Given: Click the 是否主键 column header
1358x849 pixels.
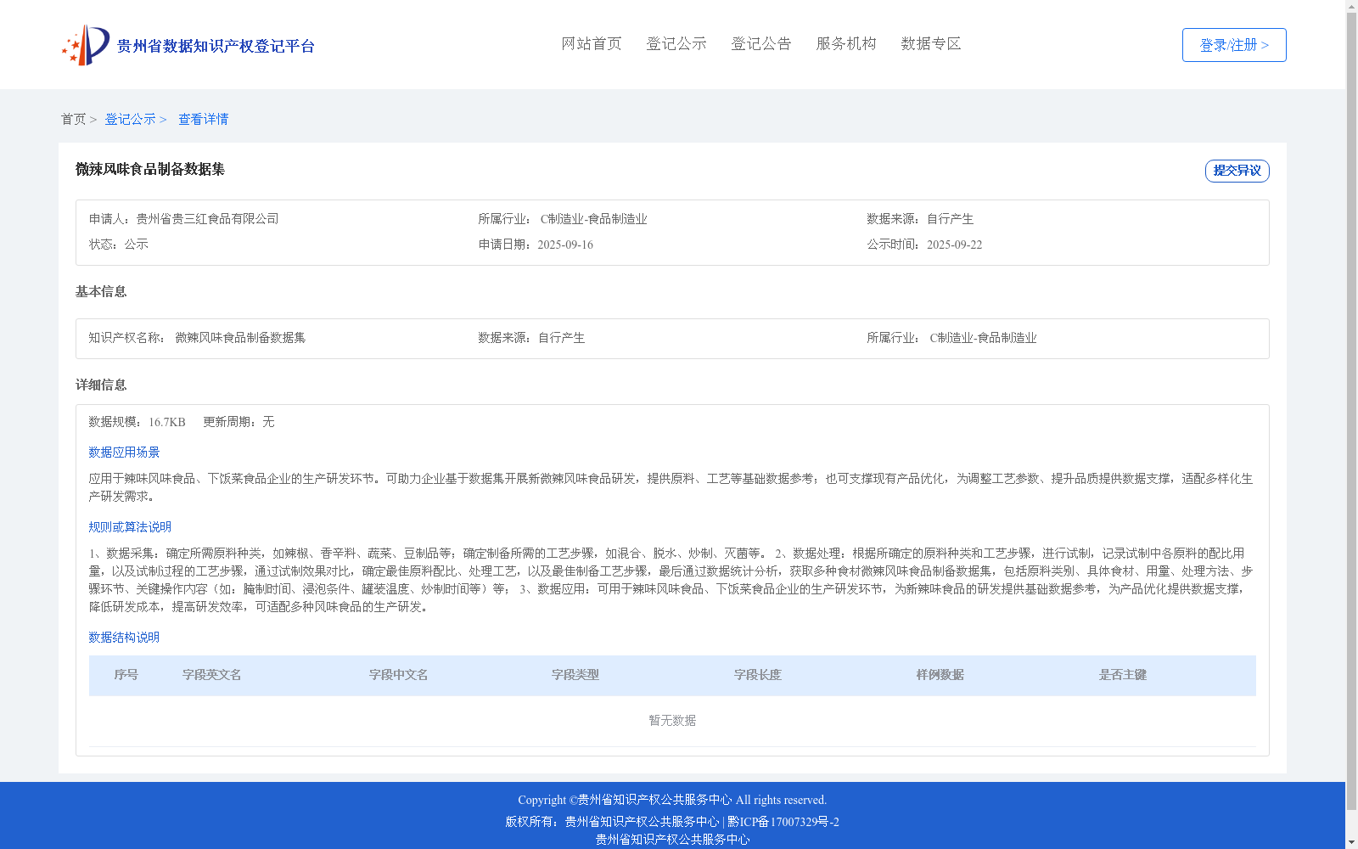Looking at the screenshot, I should (x=1123, y=675).
